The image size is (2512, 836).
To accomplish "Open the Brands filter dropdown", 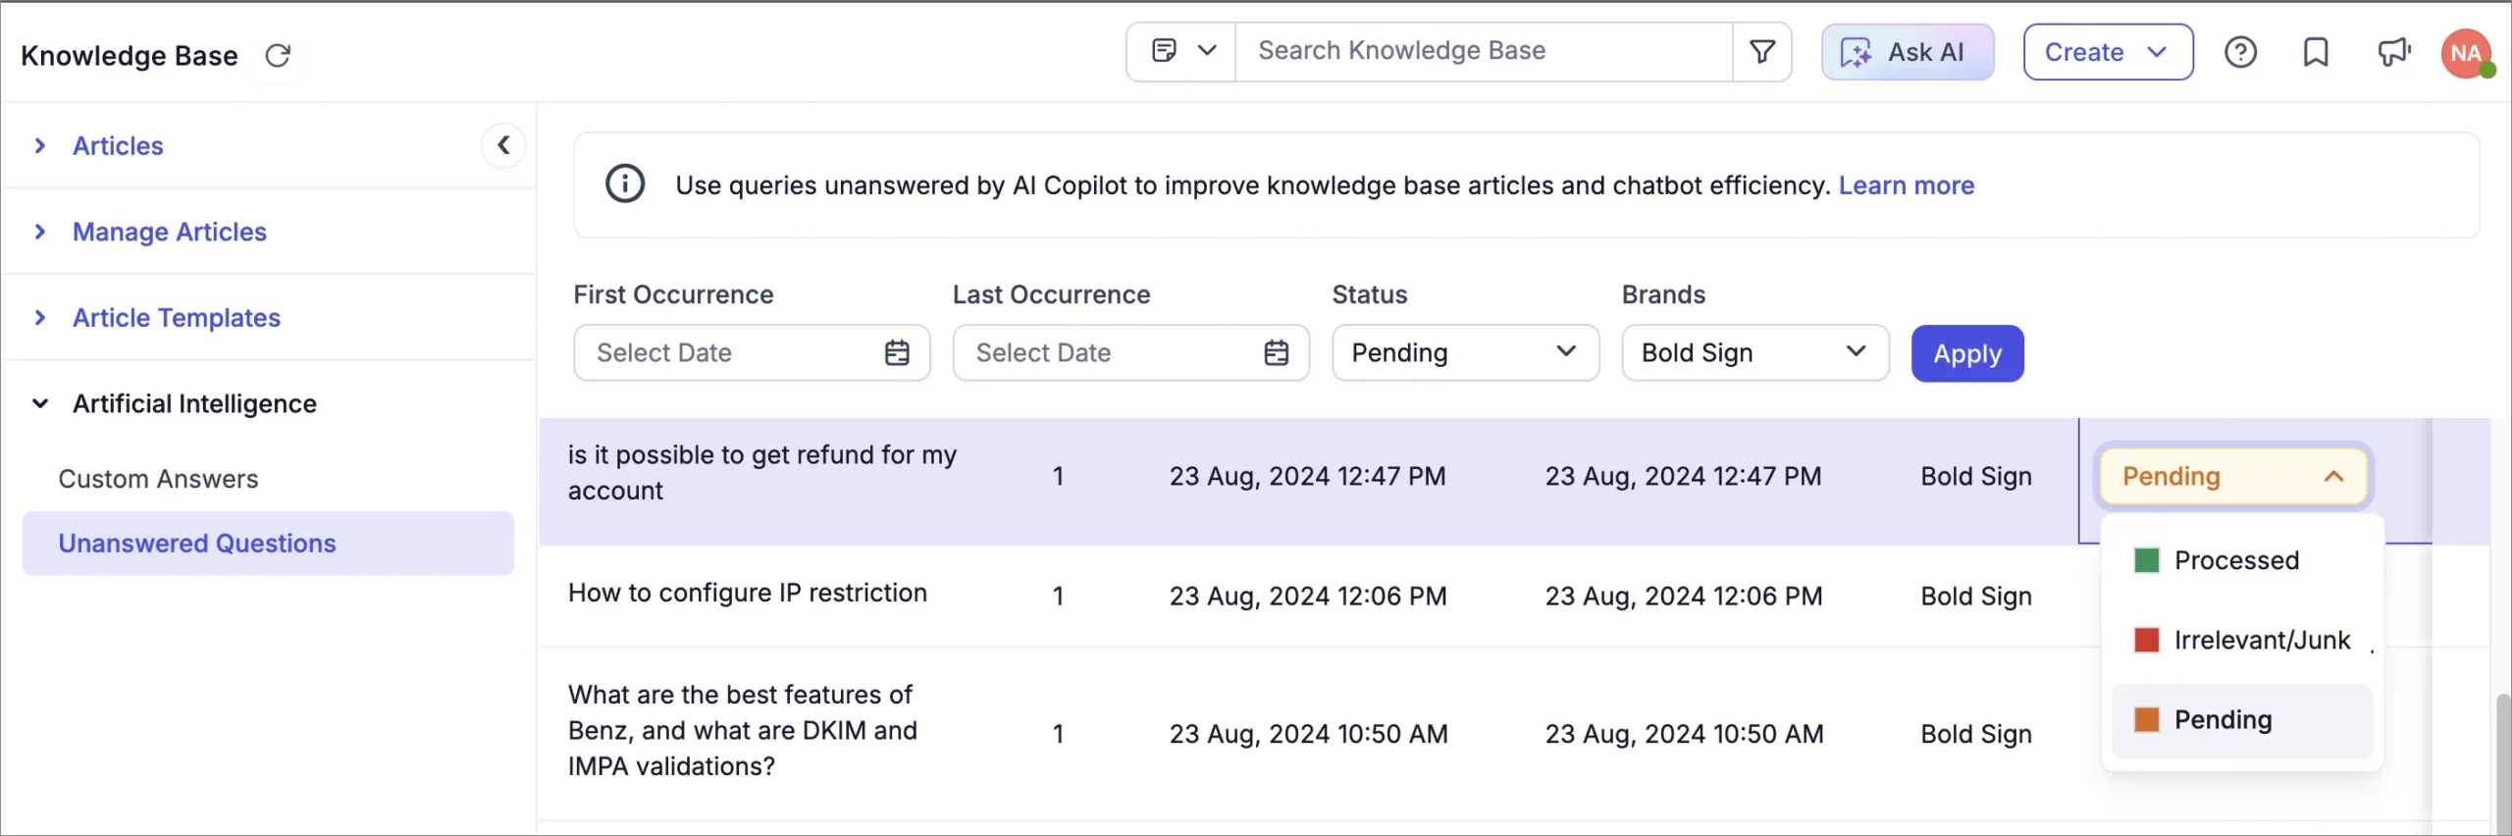I will (1754, 353).
